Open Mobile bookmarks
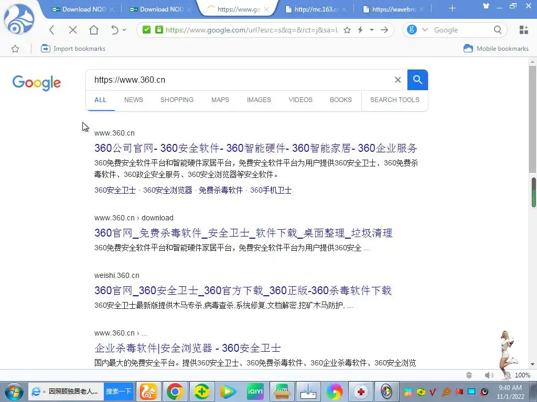The width and height of the screenshot is (537, 402). click(496, 49)
